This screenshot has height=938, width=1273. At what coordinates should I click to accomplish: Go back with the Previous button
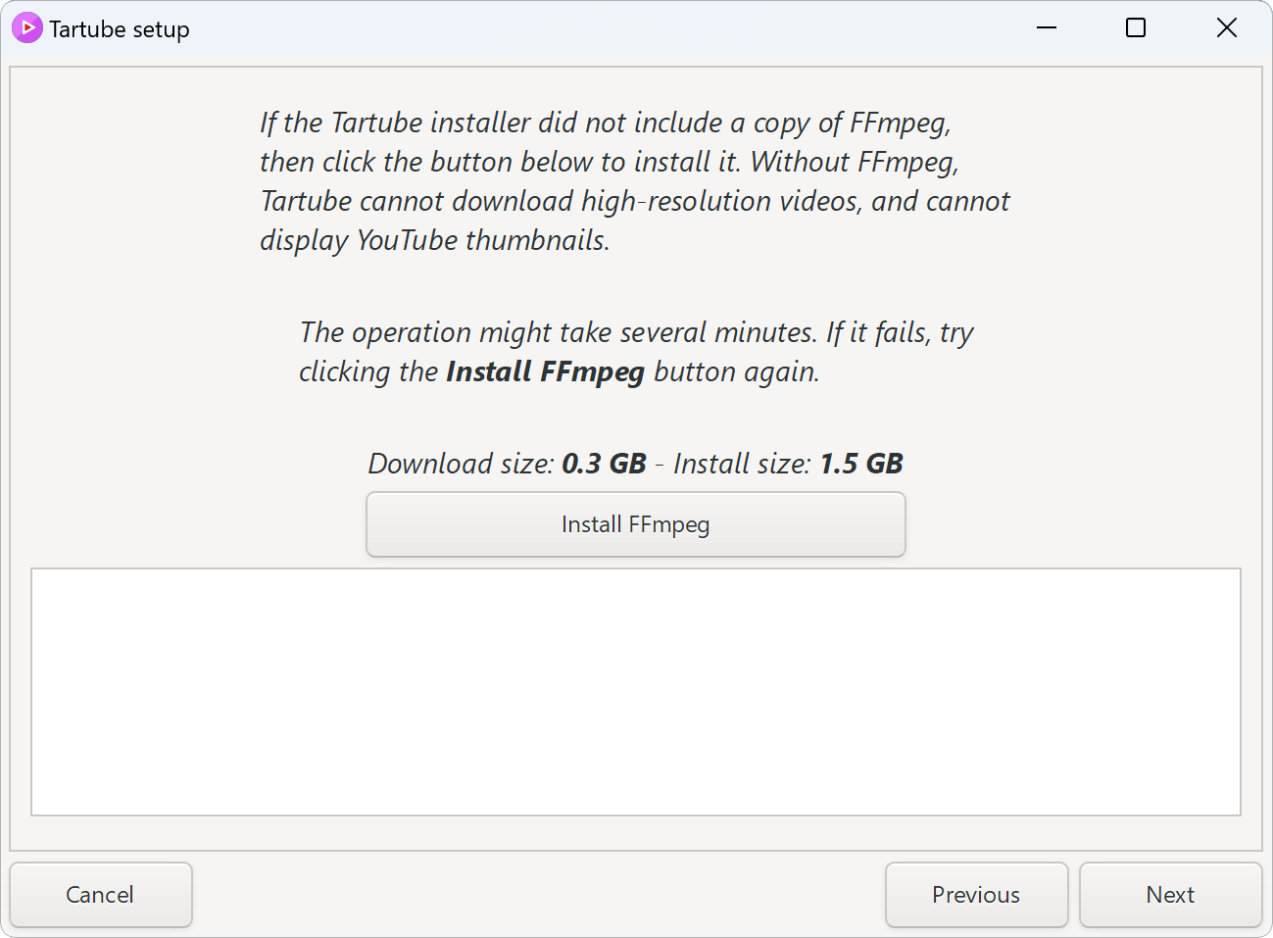click(976, 895)
